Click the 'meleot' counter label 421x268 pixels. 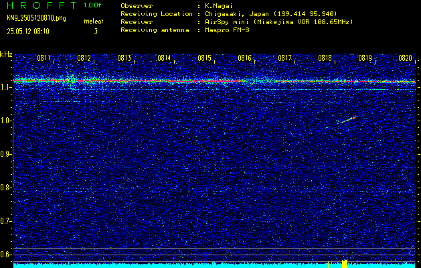tap(94, 21)
